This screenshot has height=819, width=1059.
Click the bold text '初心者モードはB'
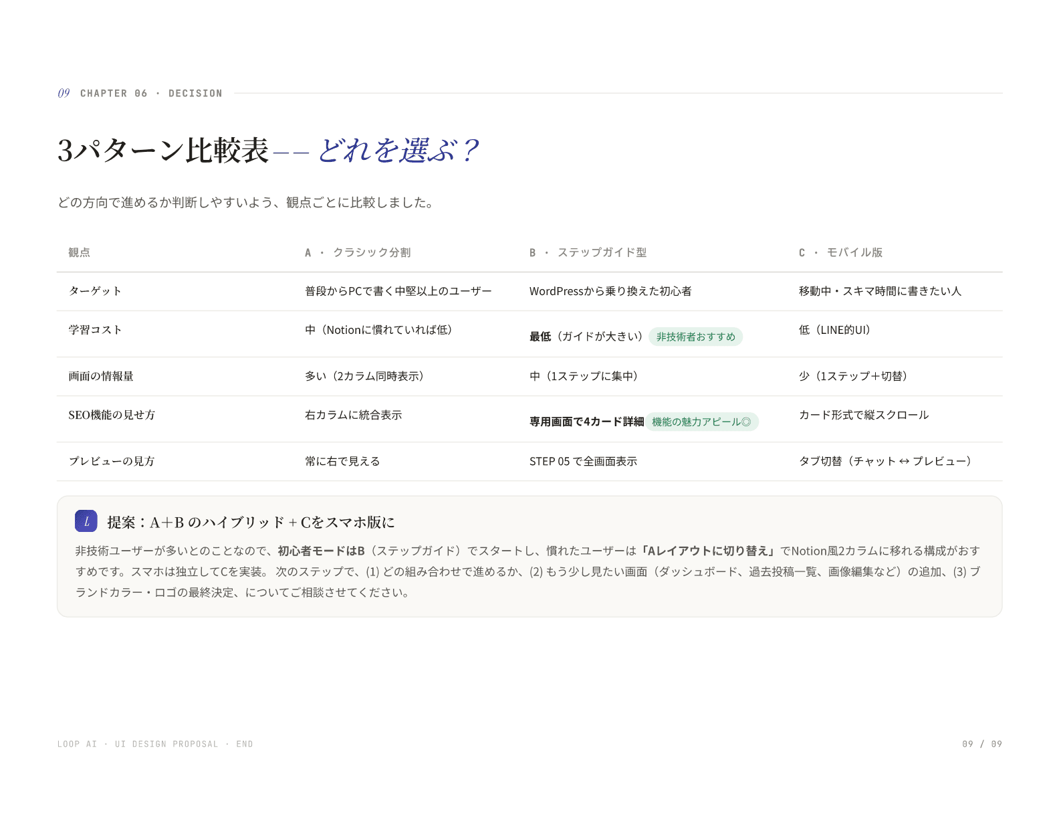321,551
